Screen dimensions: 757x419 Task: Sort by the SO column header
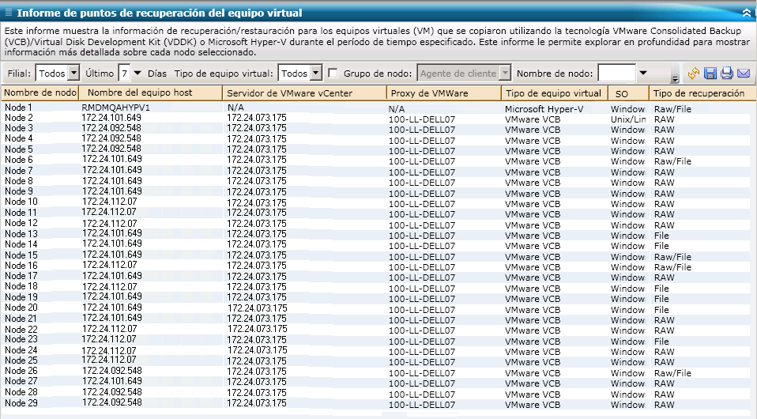(628, 92)
